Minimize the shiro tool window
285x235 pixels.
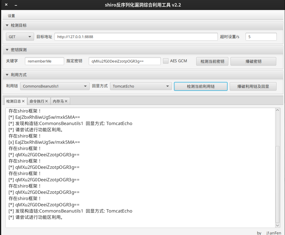16,5
